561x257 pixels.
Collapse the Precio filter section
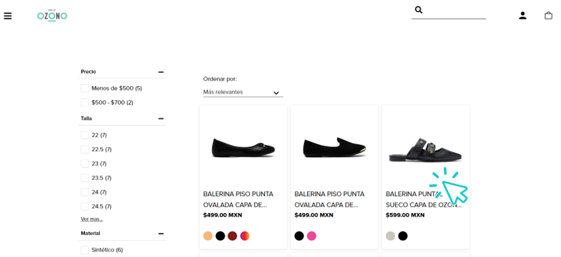[x=161, y=72]
